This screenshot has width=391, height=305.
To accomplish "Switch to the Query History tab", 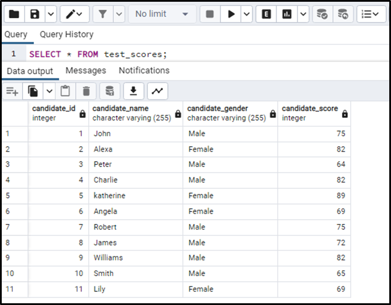I will (66, 34).
